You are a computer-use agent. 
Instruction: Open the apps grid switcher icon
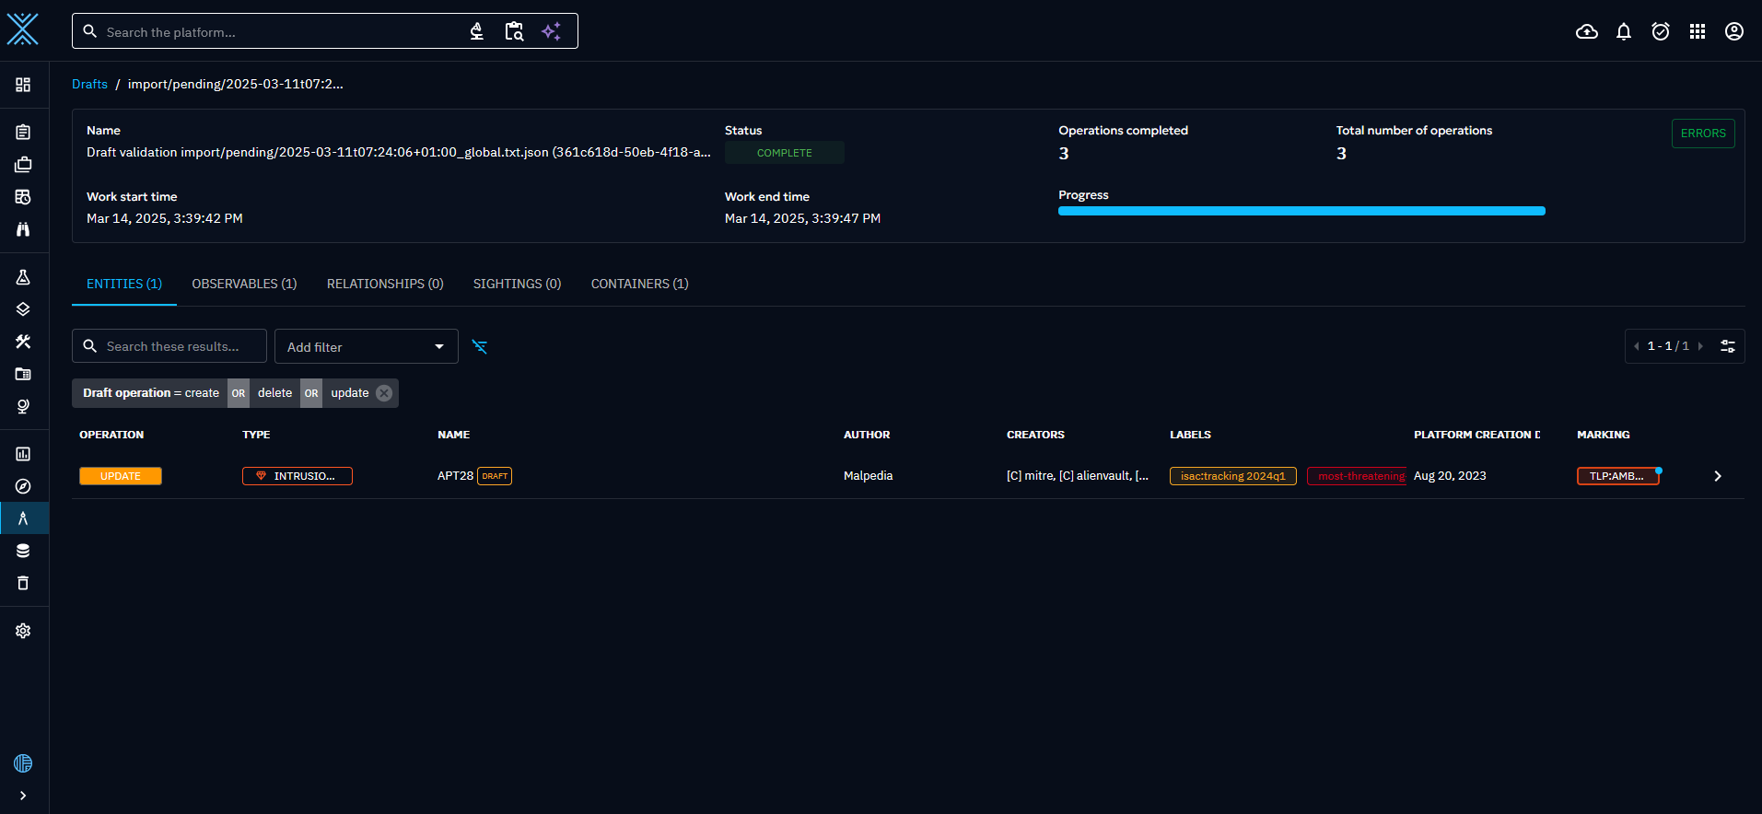point(1697,32)
